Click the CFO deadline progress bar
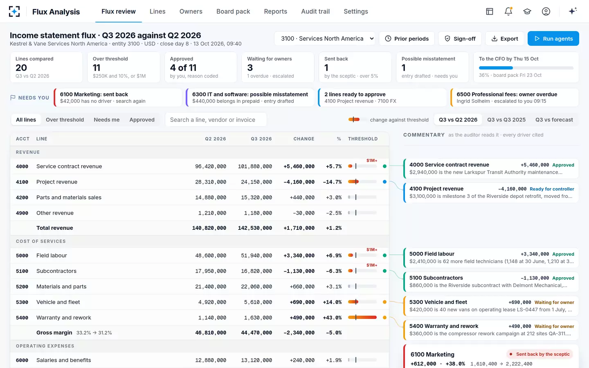The image size is (589, 368). pos(526,68)
